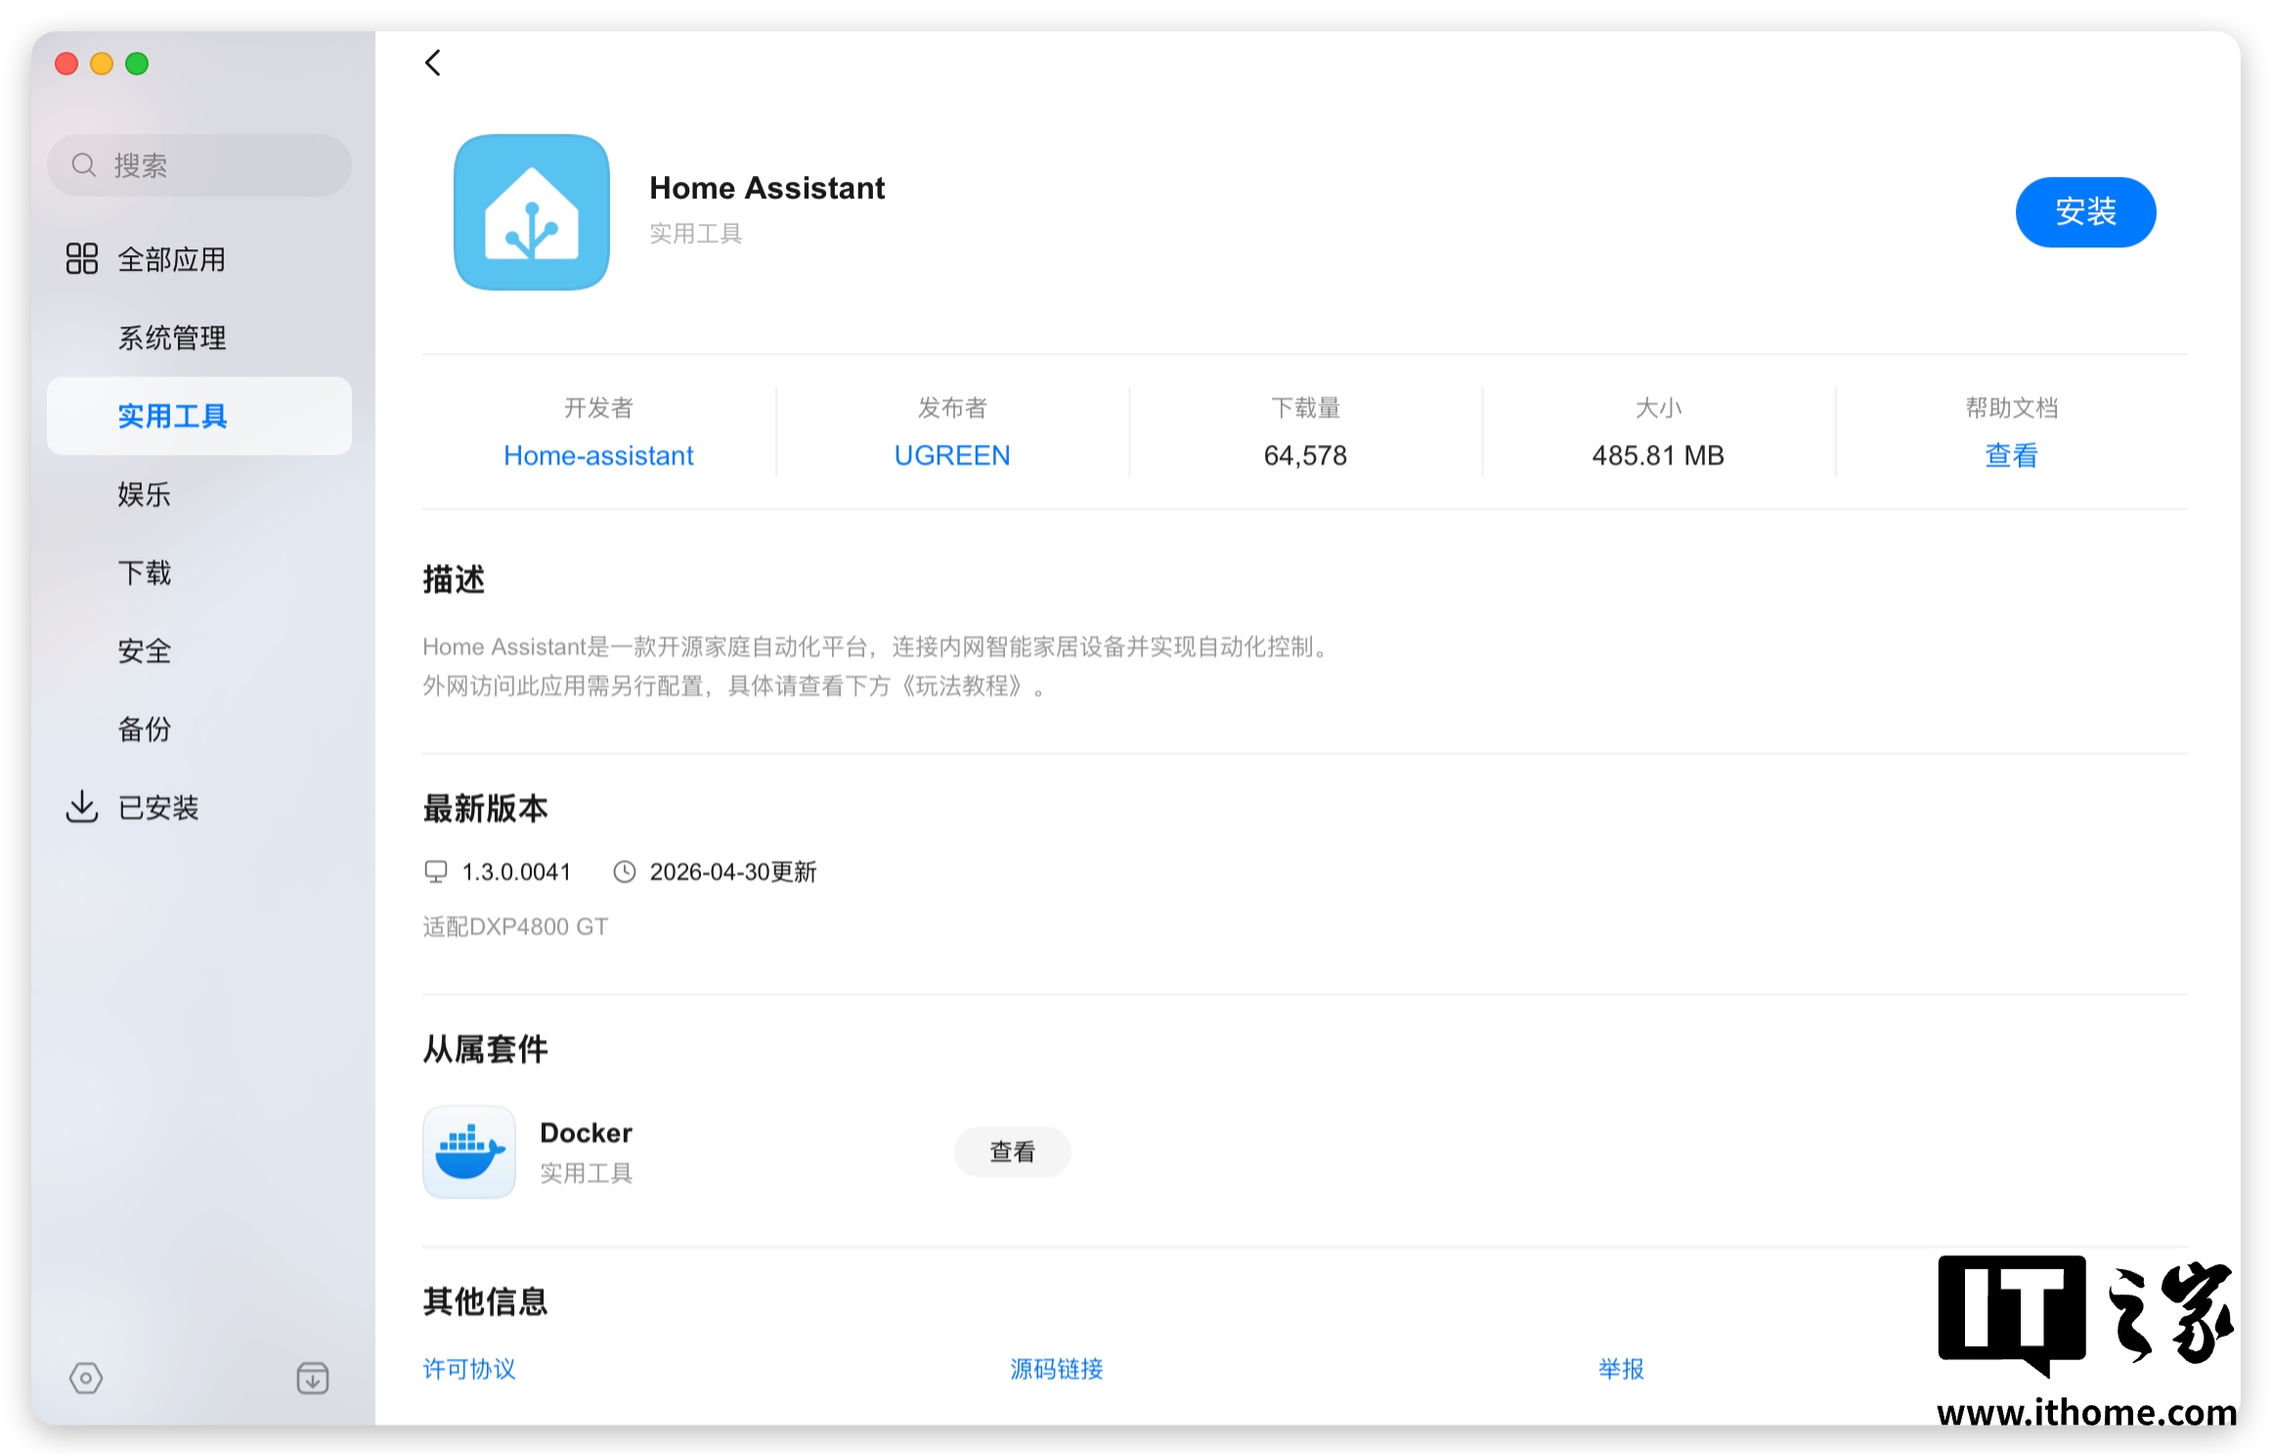Select 娱乐 category
The image size is (2272, 1454).
click(199, 494)
